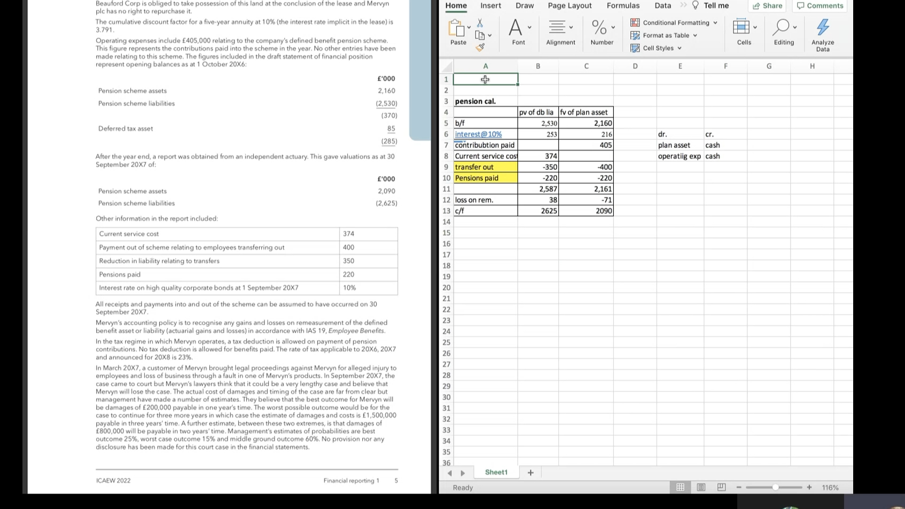The width and height of the screenshot is (905, 509).
Task: Click the zoom in plus icon
Action: tap(809, 488)
